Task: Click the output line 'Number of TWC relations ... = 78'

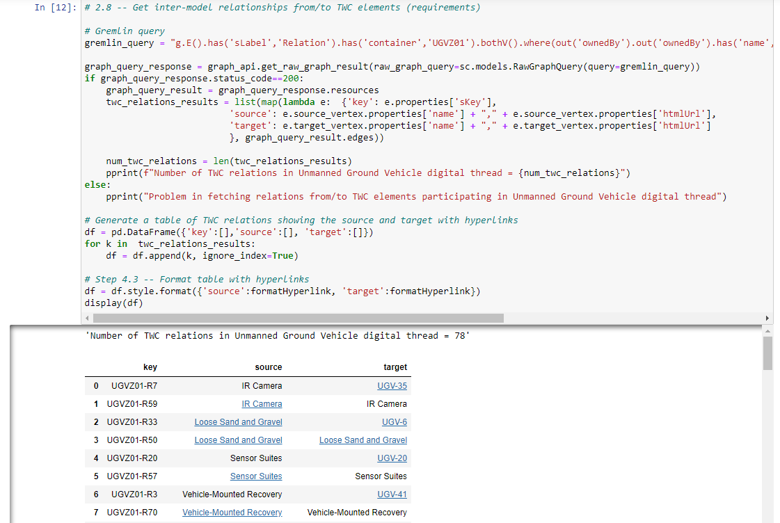Action: tap(278, 336)
